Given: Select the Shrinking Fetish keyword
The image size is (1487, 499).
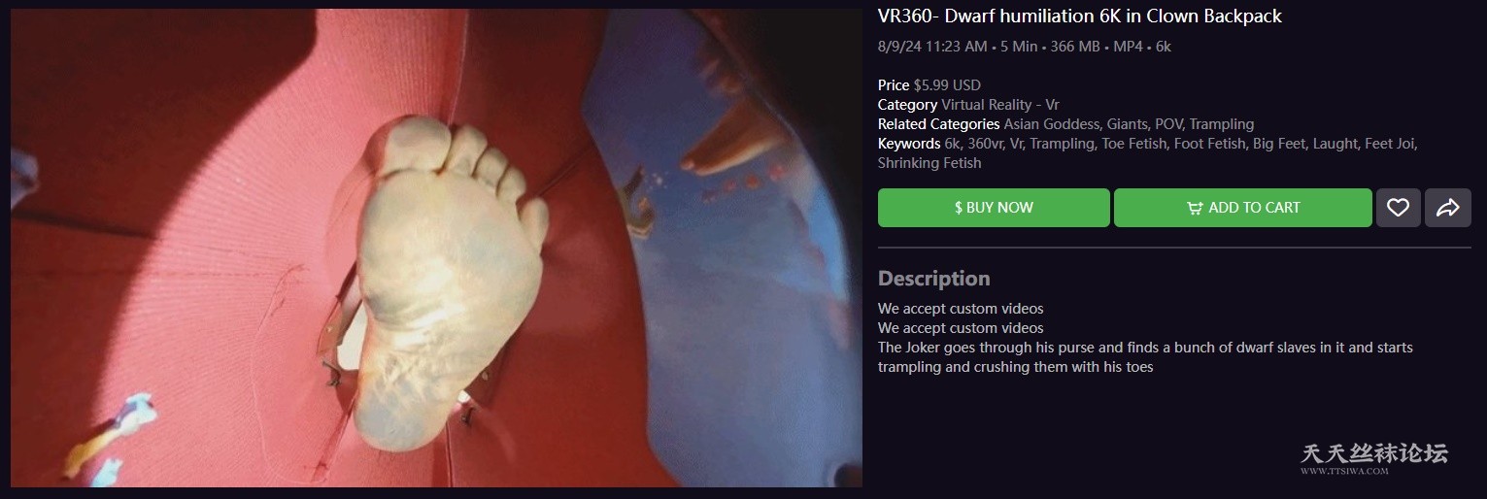Looking at the screenshot, I should click(x=929, y=163).
